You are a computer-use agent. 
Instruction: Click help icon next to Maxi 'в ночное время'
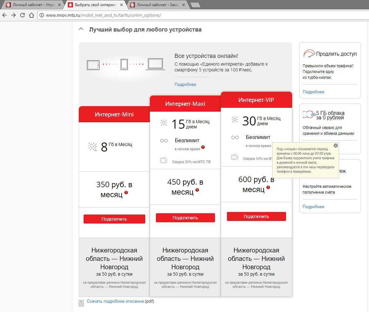coord(203,147)
